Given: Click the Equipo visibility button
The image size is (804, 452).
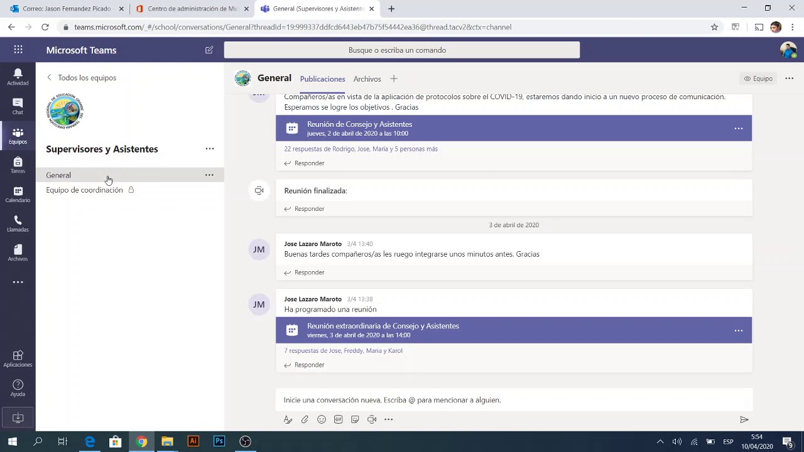Looking at the screenshot, I should pos(758,78).
